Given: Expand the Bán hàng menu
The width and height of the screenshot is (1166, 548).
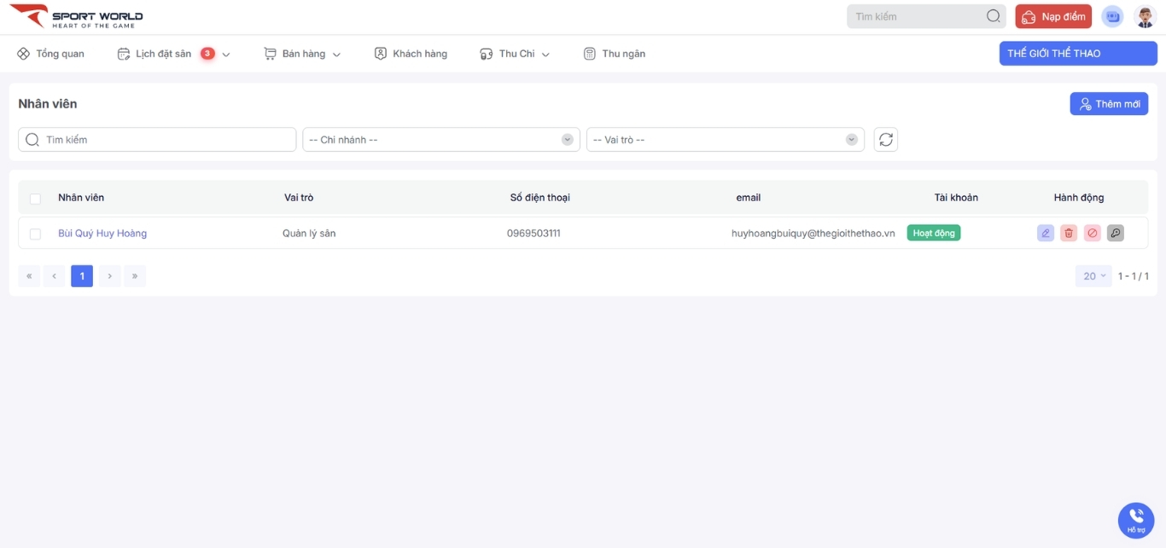Looking at the screenshot, I should coord(302,54).
